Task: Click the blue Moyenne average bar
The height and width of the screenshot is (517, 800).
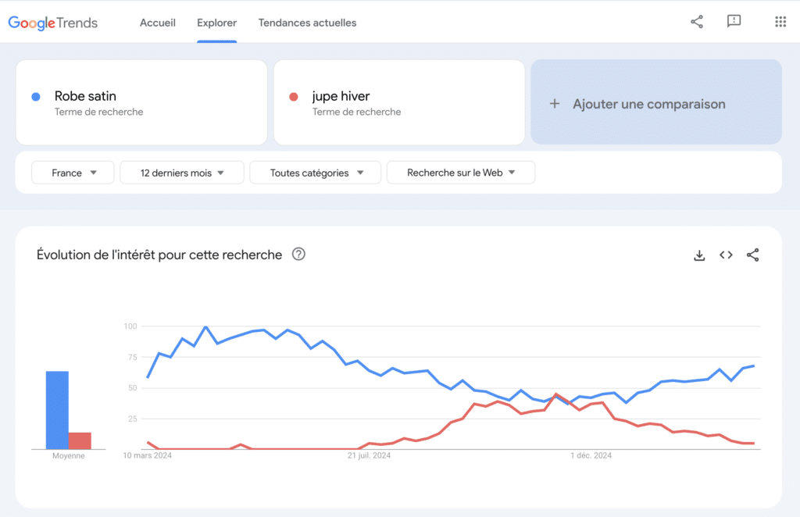Action: 57,410
